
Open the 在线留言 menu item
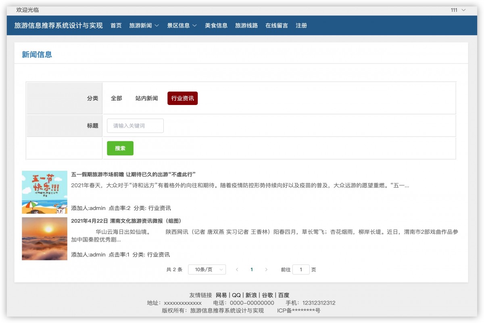(x=277, y=25)
